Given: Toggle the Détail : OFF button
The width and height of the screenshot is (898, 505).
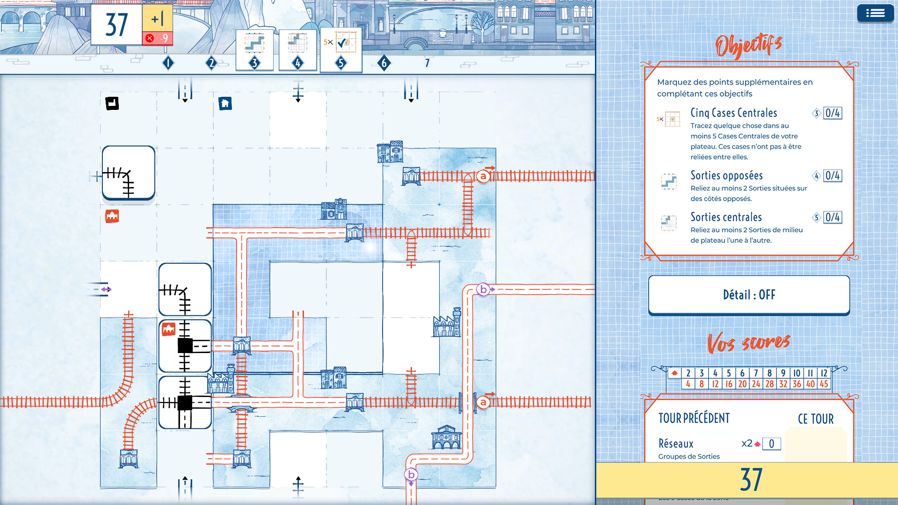Looking at the screenshot, I should click(x=749, y=295).
